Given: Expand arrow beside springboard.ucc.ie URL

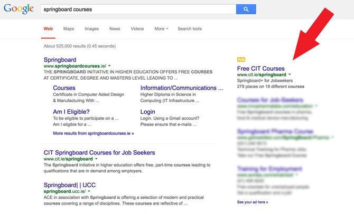Looking at the screenshot, I should (89, 191).
